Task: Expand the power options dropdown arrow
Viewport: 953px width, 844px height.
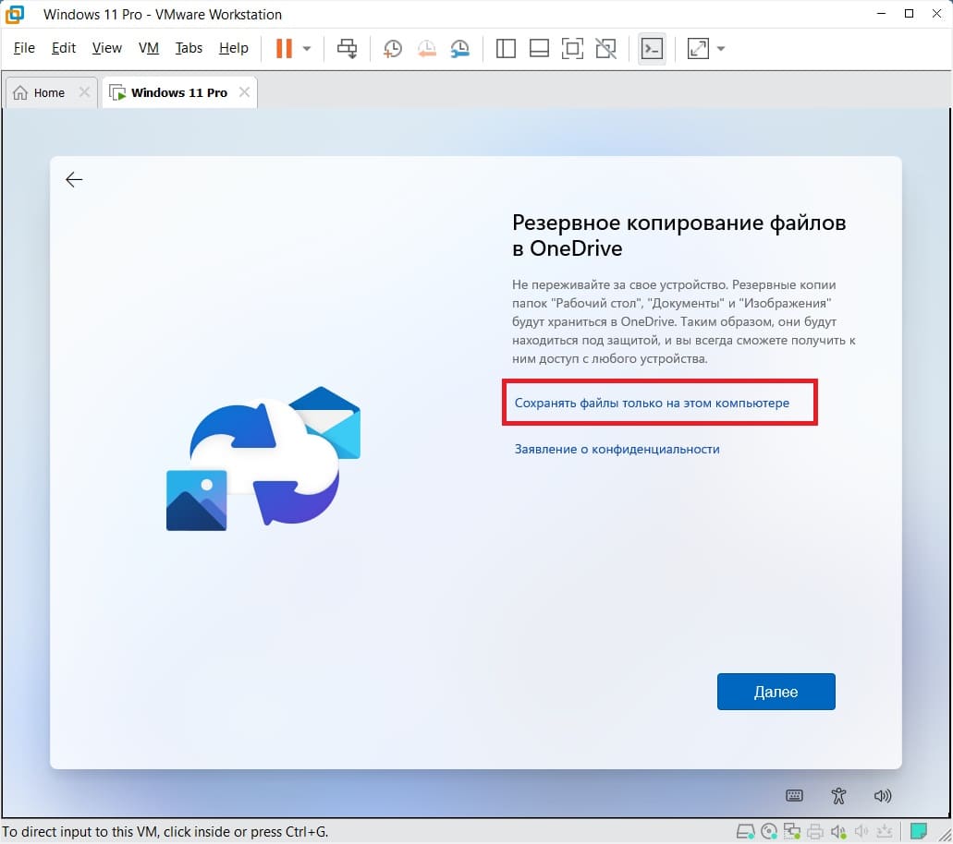Action: (x=307, y=49)
